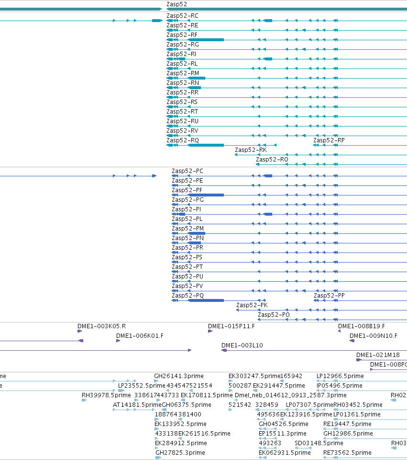The height and width of the screenshot is (460, 407).
Task: Select the DME1-021M18 clone label
Action: (x=378, y=355)
